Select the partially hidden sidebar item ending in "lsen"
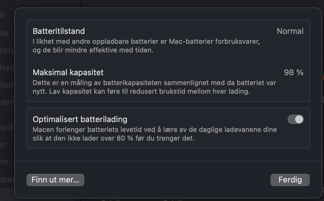The height and width of the screenshot is (201, 324). coord(7,68)
